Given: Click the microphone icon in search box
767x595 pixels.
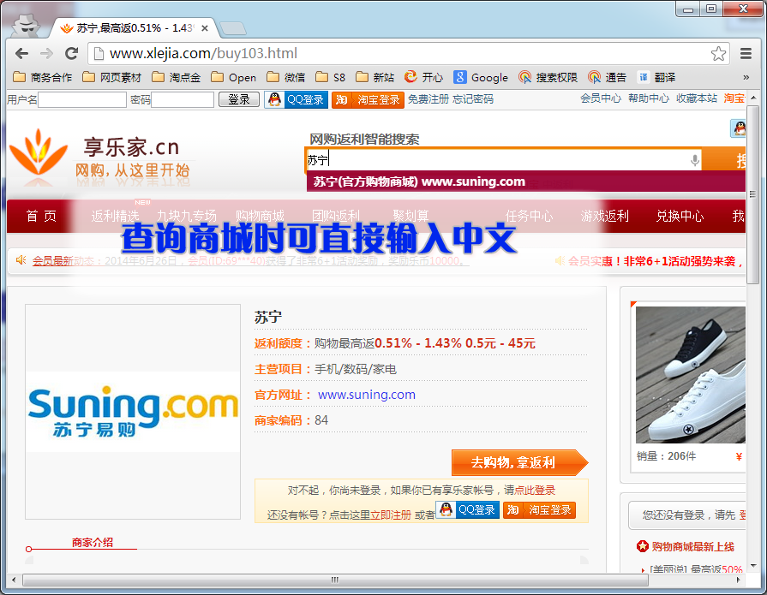Looking at the screenshot, I should click(695, 160).
